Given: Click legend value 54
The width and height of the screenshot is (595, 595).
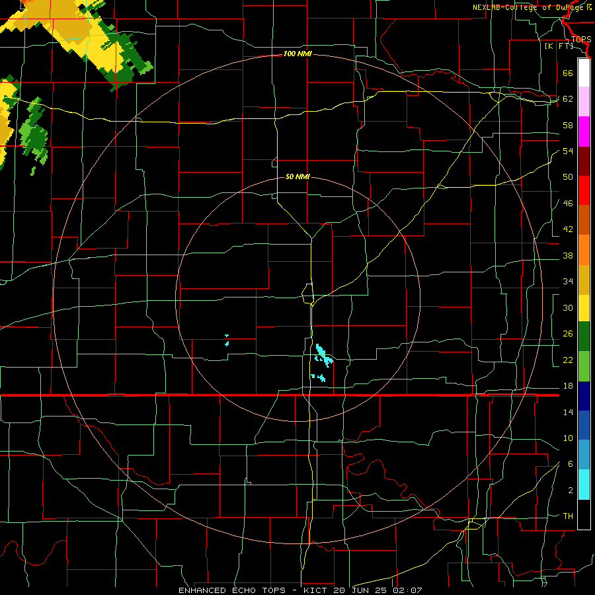Looking at the screenshot, I should pyautogui.click(x=568, y=151).
